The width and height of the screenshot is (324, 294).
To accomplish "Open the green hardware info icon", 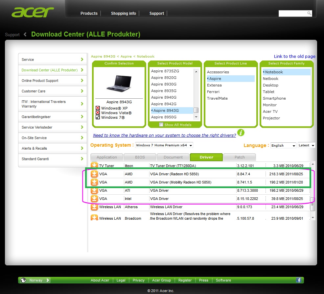I will point(241,133).
